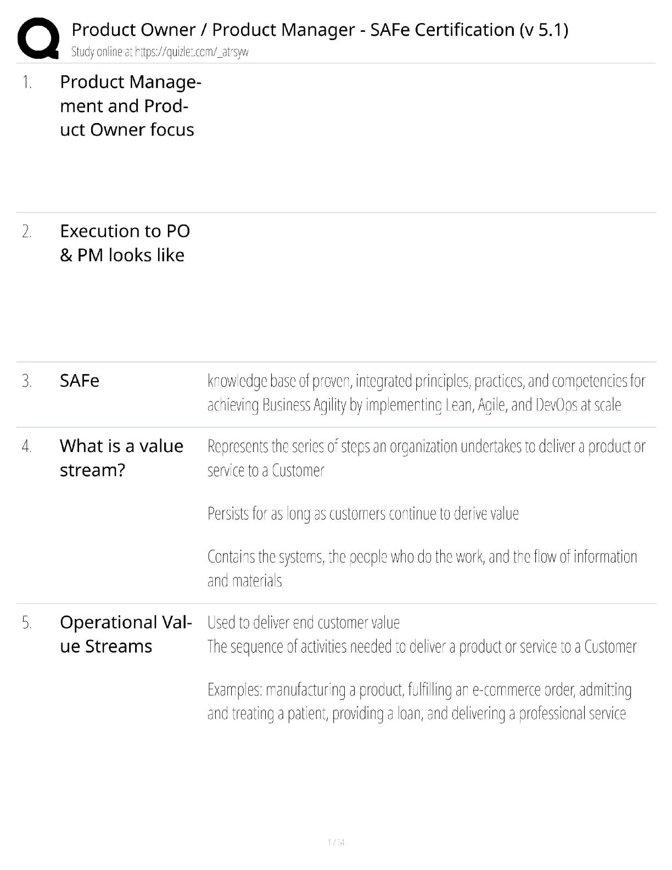Click the paragraph starting Contains the systems
This screenshot has width=672, height=870.
coord(422,568)
